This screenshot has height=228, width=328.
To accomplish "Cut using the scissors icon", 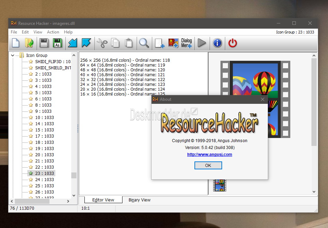I will click(x=102, y=43).
